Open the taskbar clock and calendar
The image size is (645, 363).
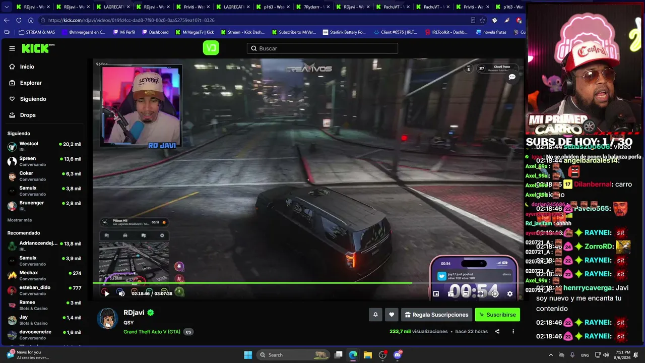point(623,355)
